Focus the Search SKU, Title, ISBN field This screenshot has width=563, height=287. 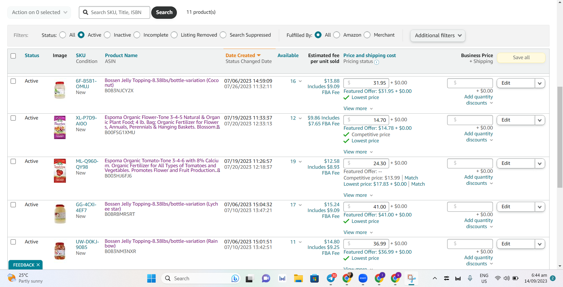tap(114, 12)
